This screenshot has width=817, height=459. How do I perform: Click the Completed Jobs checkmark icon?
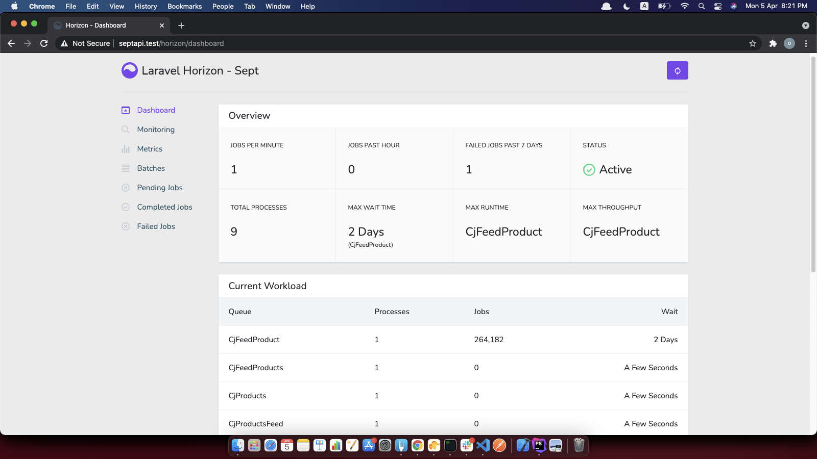coord(126,207)
